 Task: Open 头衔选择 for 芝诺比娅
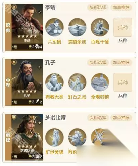[98, 118]
